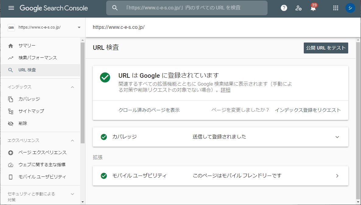
Task: Open モバイル ユーザビリティ in sidebar
Action: (40, 177)
